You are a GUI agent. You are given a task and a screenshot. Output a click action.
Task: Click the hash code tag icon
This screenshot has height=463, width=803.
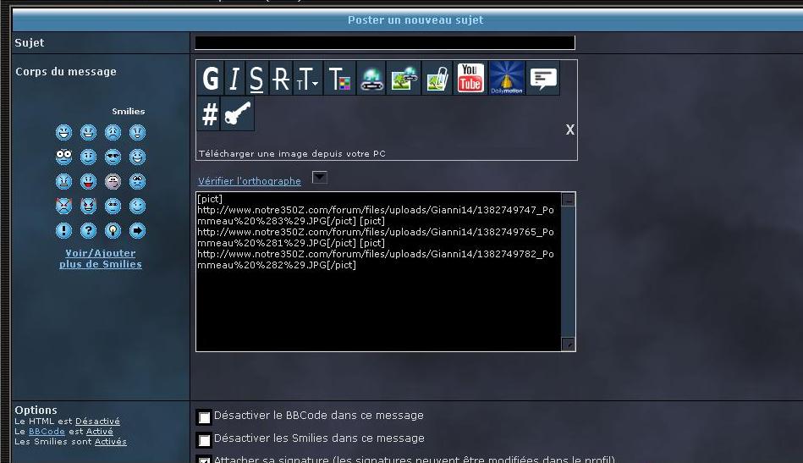(x=209, y=114)
